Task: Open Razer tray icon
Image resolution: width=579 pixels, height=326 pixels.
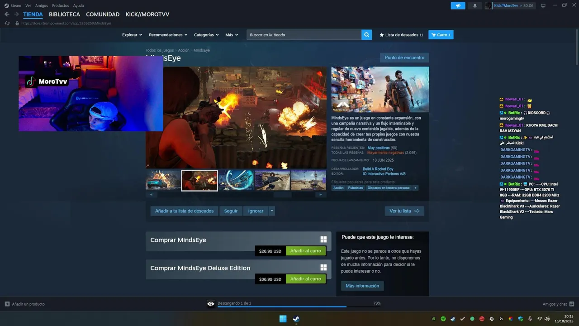Action: click(x=443, y=319)
